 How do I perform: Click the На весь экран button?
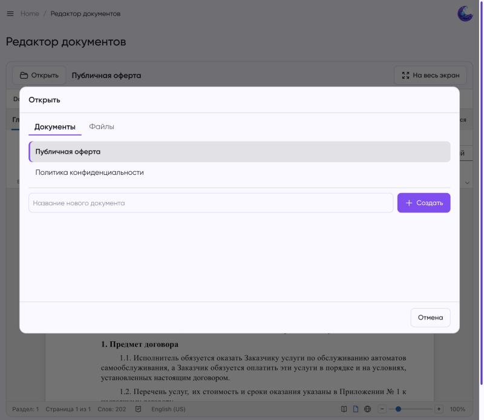(x=431, y=76)
